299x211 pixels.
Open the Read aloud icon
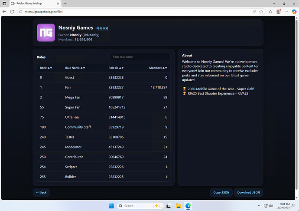(x=254, y=12)
